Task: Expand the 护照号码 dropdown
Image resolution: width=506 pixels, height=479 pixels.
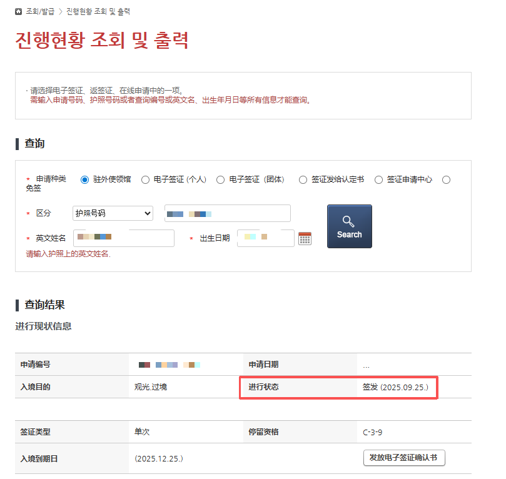Action: coord(113,213)
